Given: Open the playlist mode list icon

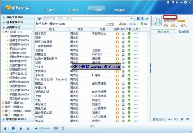Looking at the screenshot, I should (188, 119).
